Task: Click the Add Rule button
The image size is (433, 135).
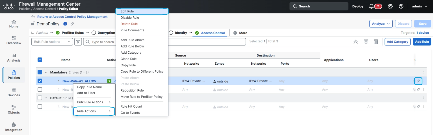Action: 422,42
